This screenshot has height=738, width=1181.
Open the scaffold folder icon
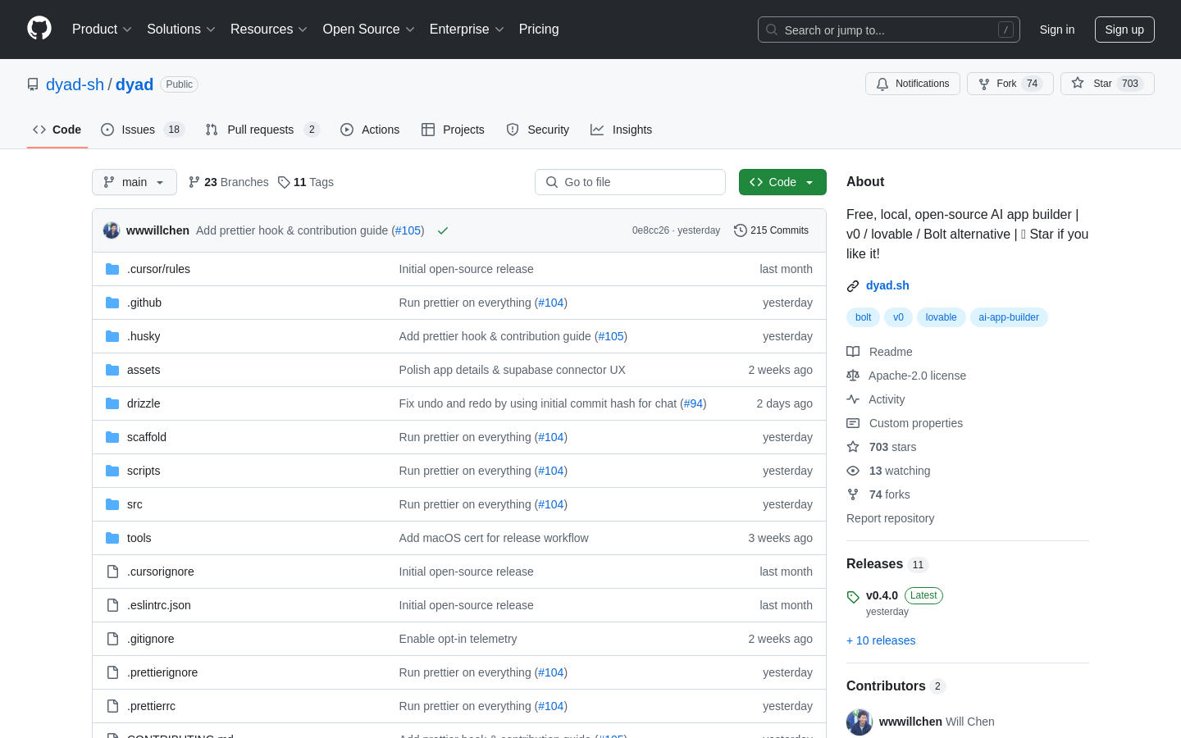[112, 437]
